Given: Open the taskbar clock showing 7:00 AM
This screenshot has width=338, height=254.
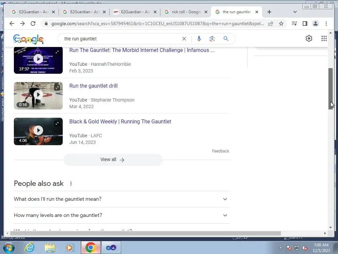Looking at the screenshot, I should pos(321,248).
